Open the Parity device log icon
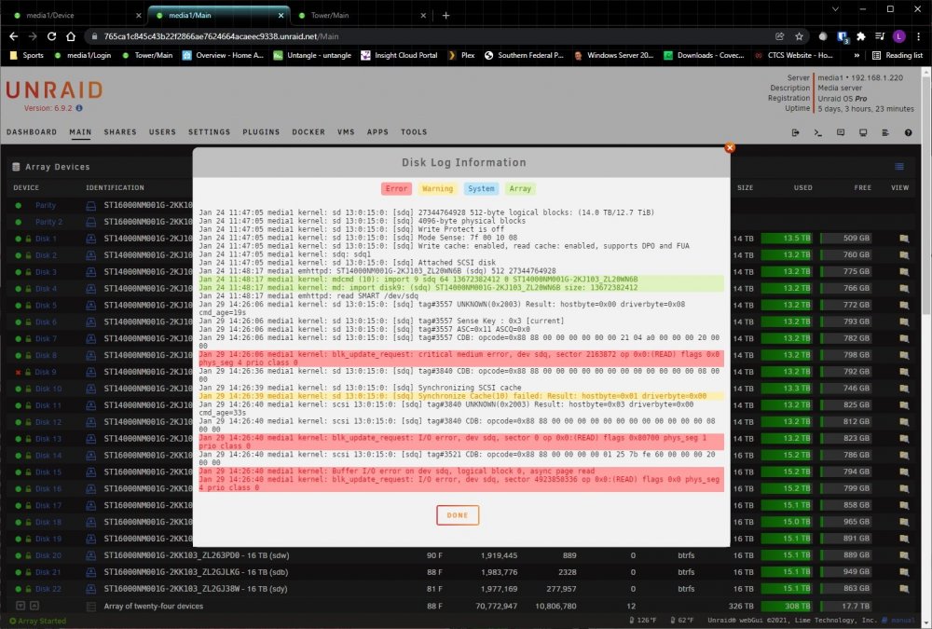This screenshot has width=932, height=629. coord(91,205)
